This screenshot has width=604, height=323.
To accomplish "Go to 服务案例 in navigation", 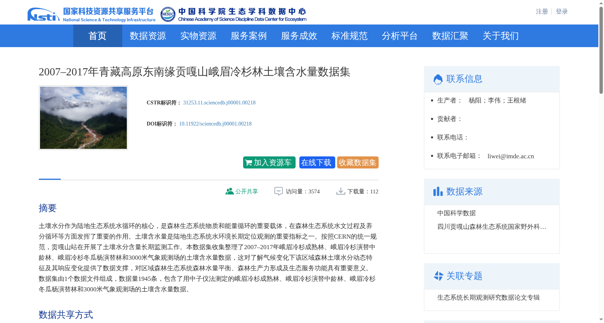I will coord(249,36).
